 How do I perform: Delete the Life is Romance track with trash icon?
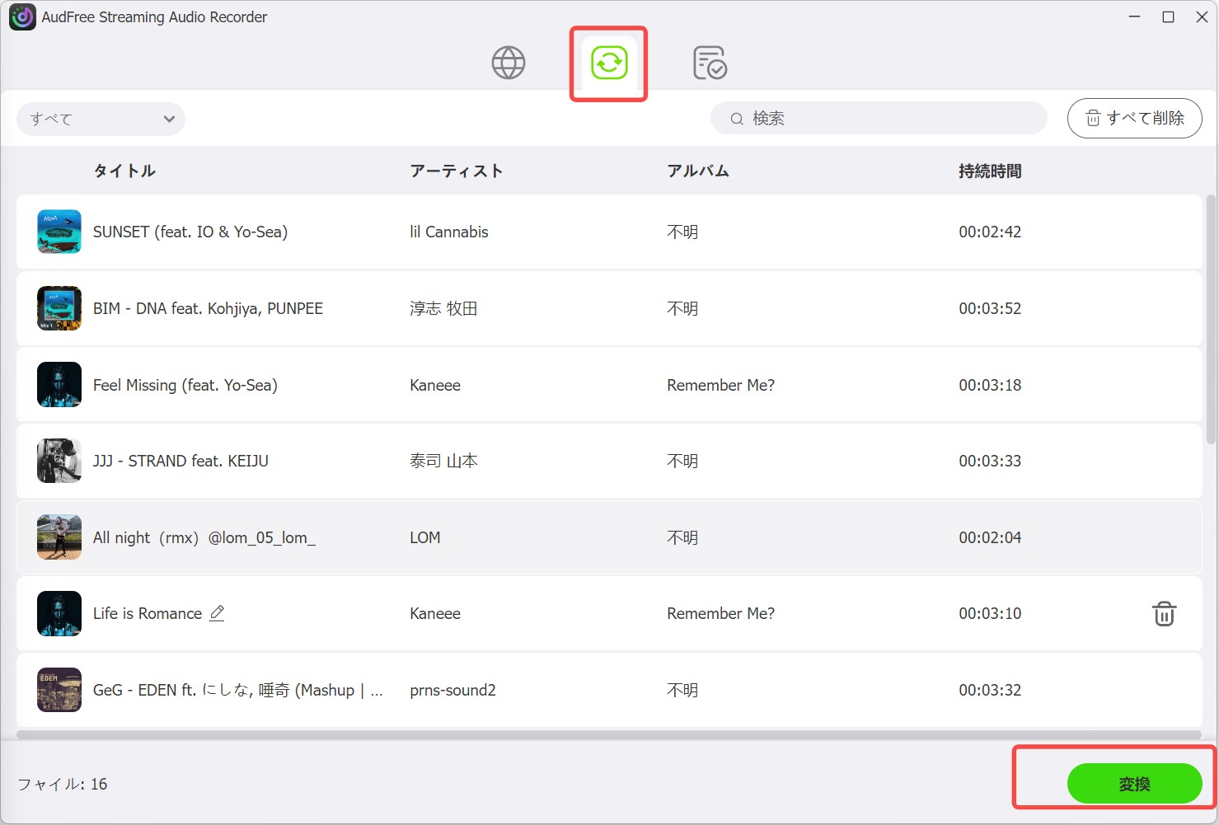(1164, 614)
